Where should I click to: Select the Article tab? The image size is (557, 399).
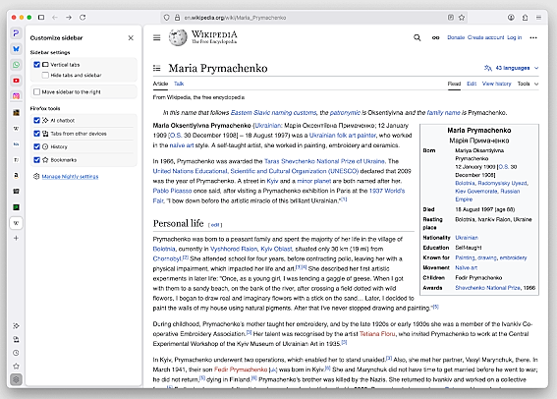[x=160, y=84]
